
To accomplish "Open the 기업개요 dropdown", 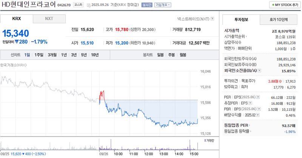I will 163,5.
